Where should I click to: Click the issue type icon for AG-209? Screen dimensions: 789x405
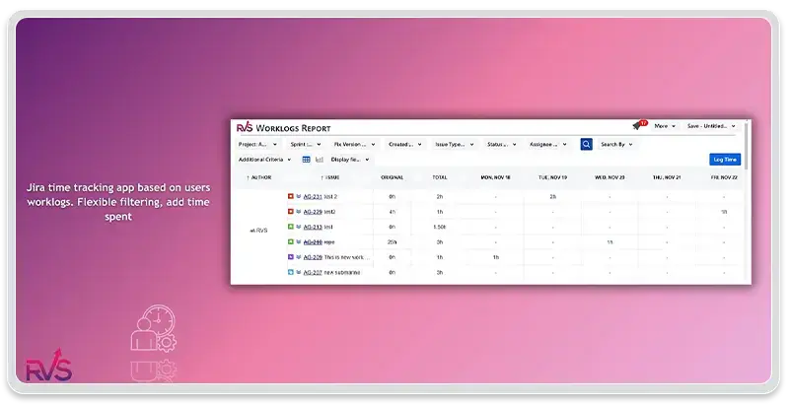pos(290,257)
